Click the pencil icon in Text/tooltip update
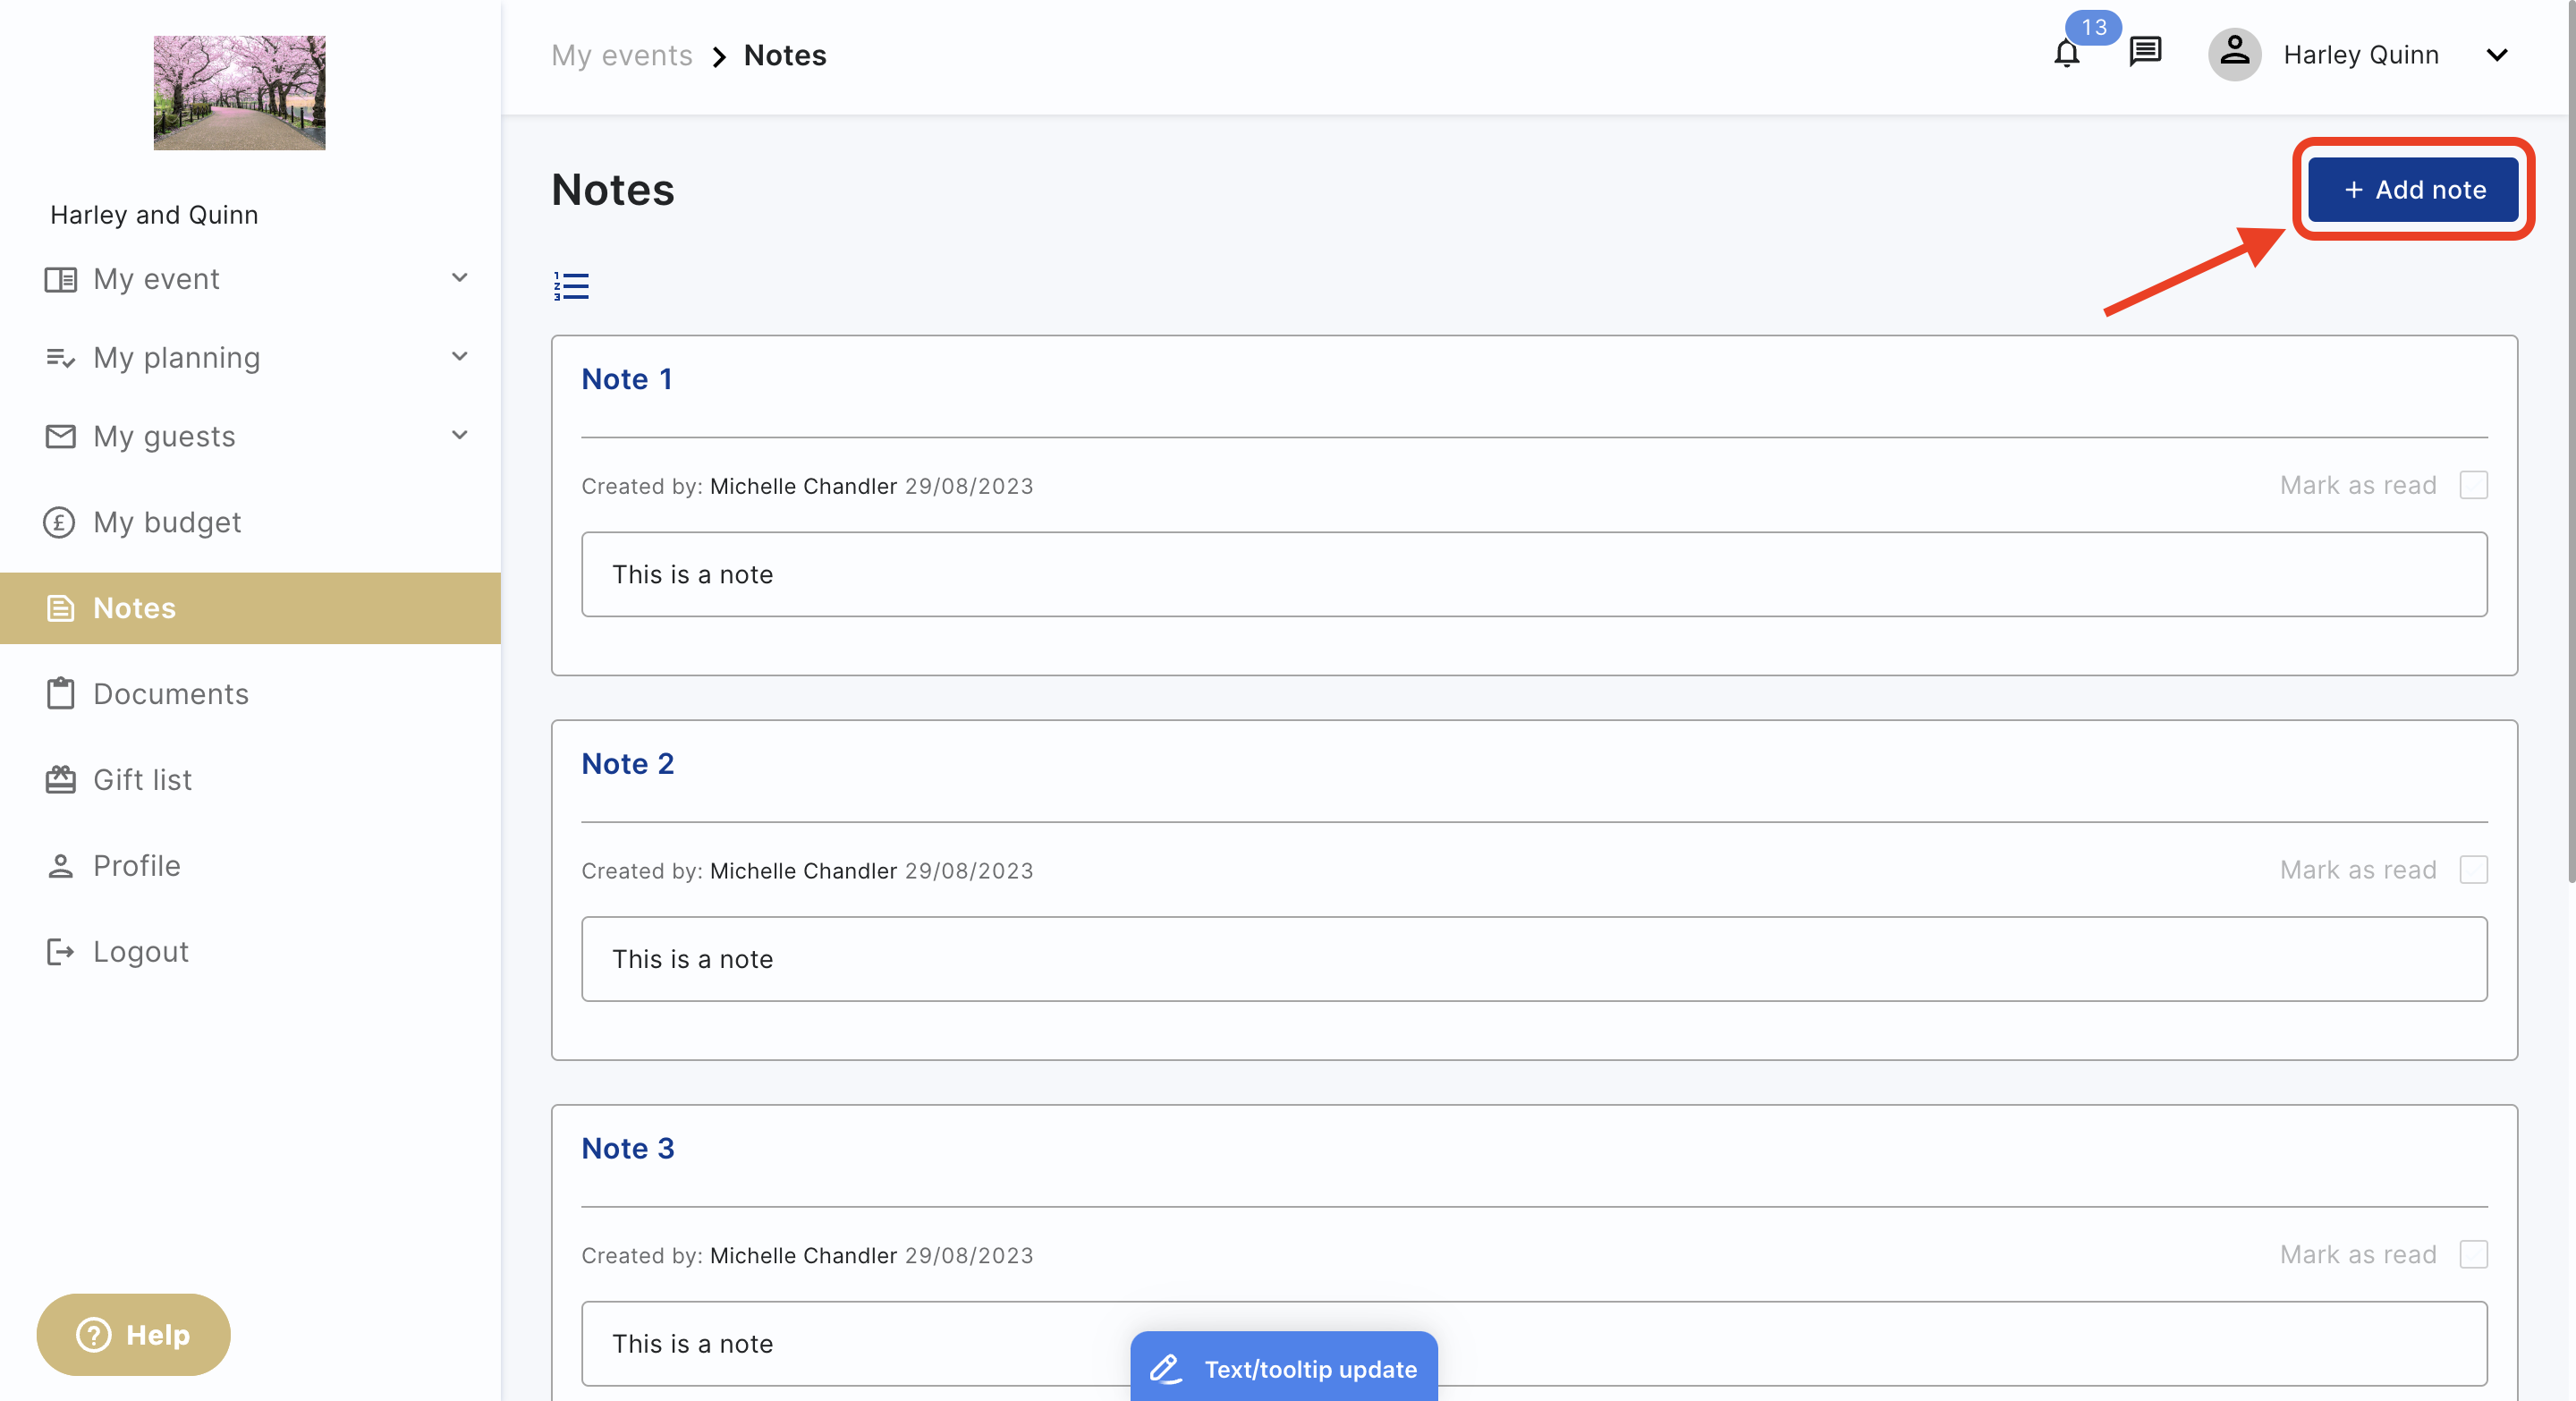 point(1165,1368)
